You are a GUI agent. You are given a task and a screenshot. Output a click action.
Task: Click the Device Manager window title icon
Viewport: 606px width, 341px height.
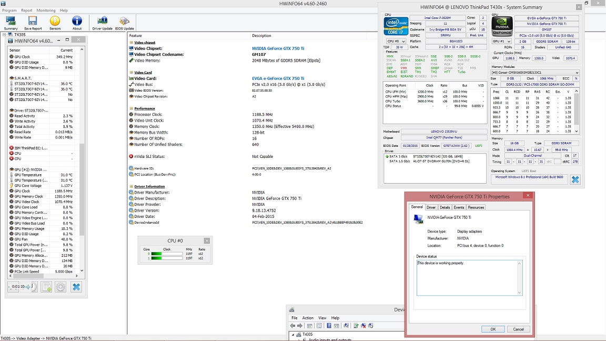tap(292, 309)
